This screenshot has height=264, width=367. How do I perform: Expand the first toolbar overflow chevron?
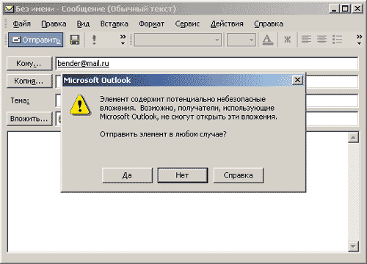[x=123, y=40]
